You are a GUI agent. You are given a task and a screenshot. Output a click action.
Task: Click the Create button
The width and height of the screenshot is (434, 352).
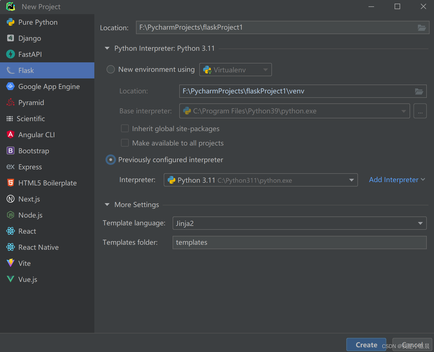[366, 345]
